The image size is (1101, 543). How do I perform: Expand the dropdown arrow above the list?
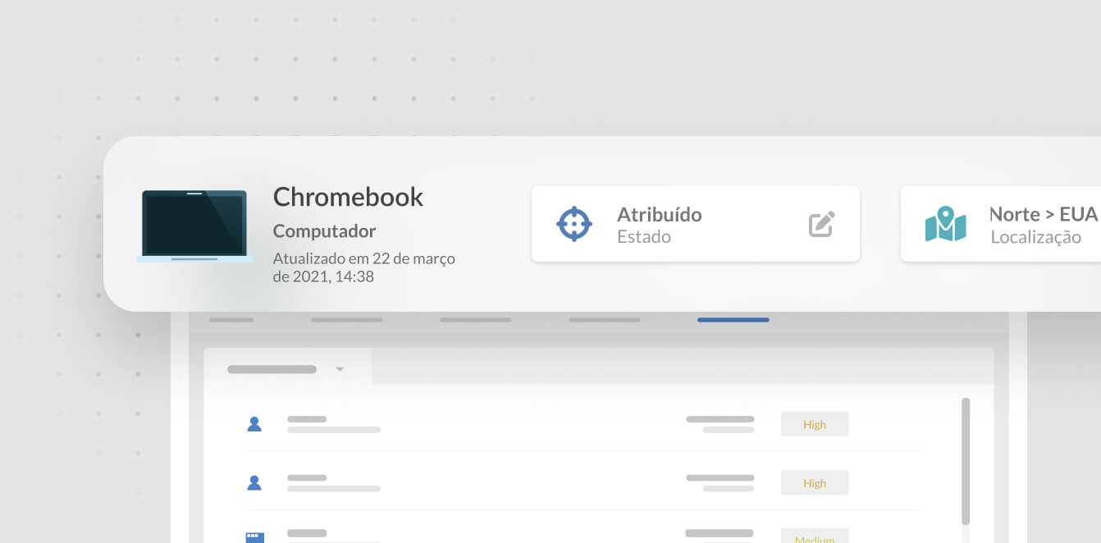(340, 369)
